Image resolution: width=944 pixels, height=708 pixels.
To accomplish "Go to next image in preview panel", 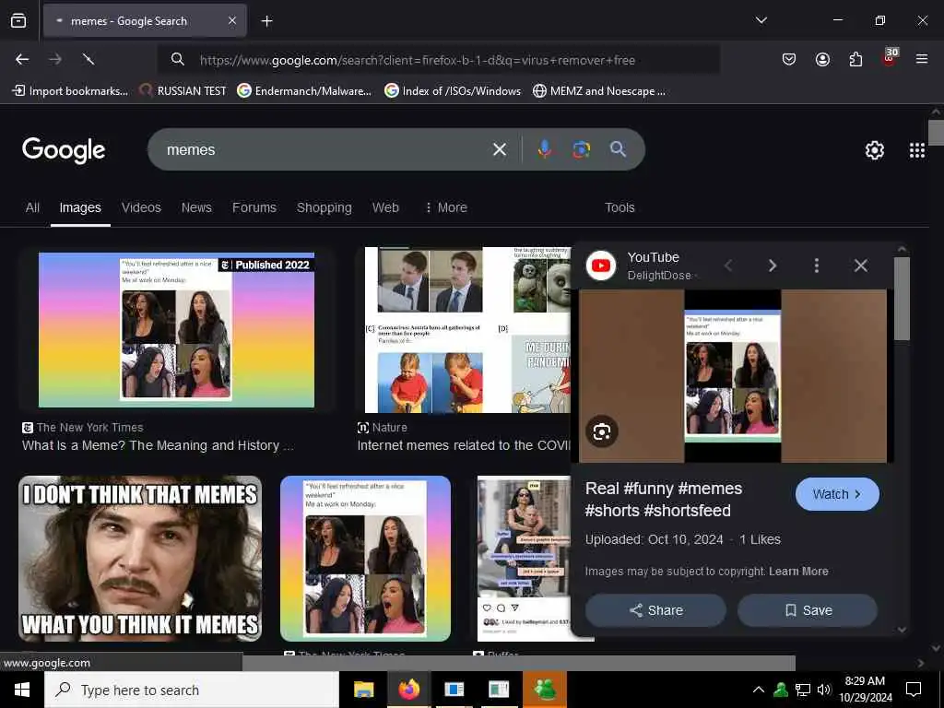I will coord(773,265).
